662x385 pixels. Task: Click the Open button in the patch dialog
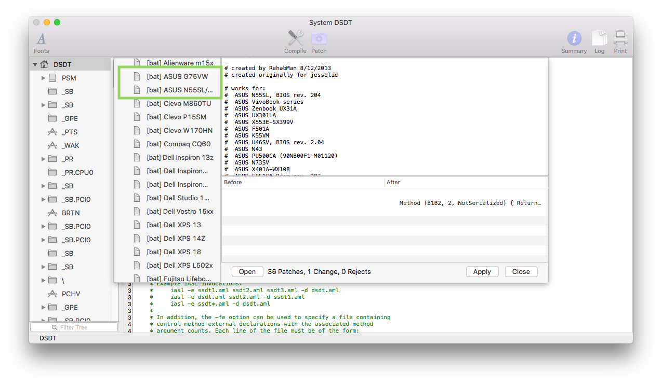point(247,271)
